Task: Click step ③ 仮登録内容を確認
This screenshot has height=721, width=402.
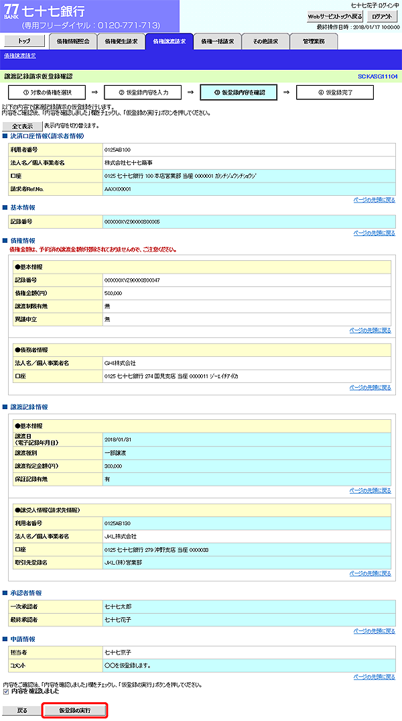Action: coord(239,93)
